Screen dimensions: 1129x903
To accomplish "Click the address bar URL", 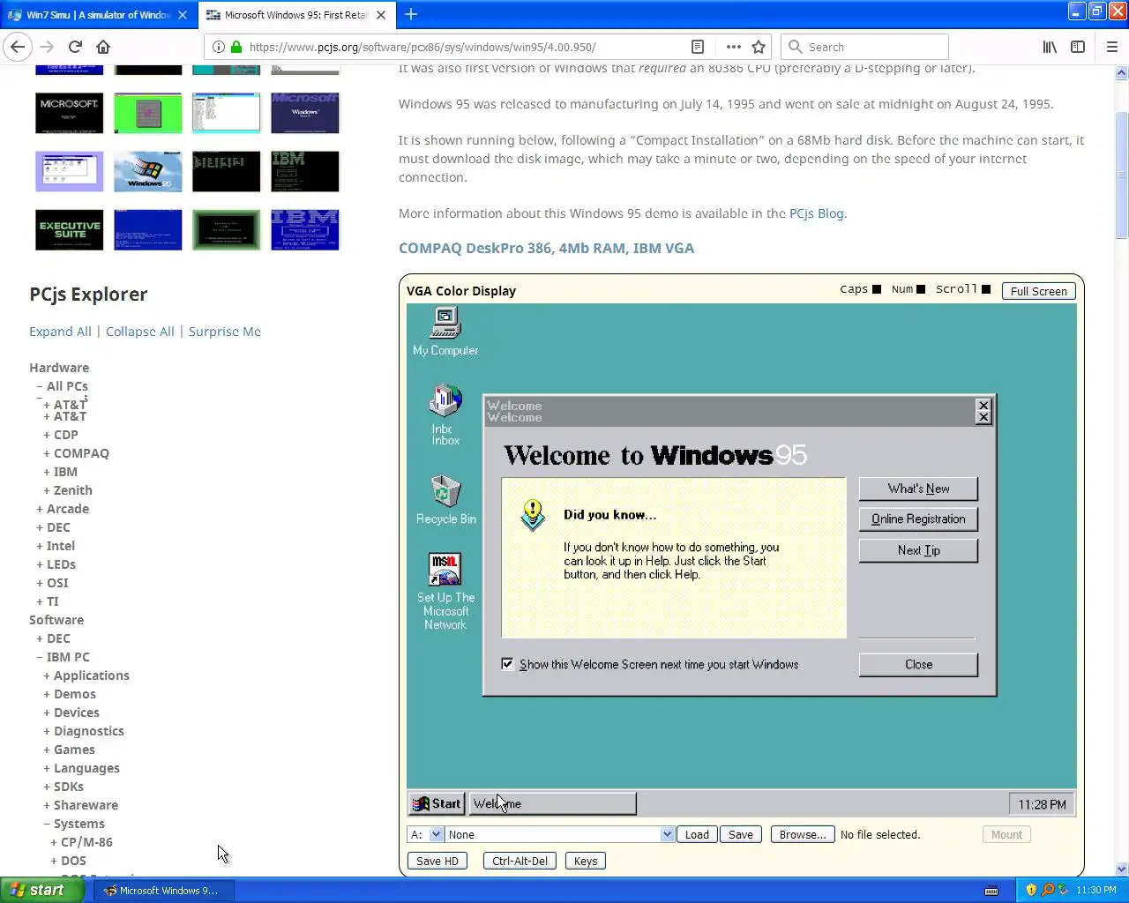I will click(422, 47).
